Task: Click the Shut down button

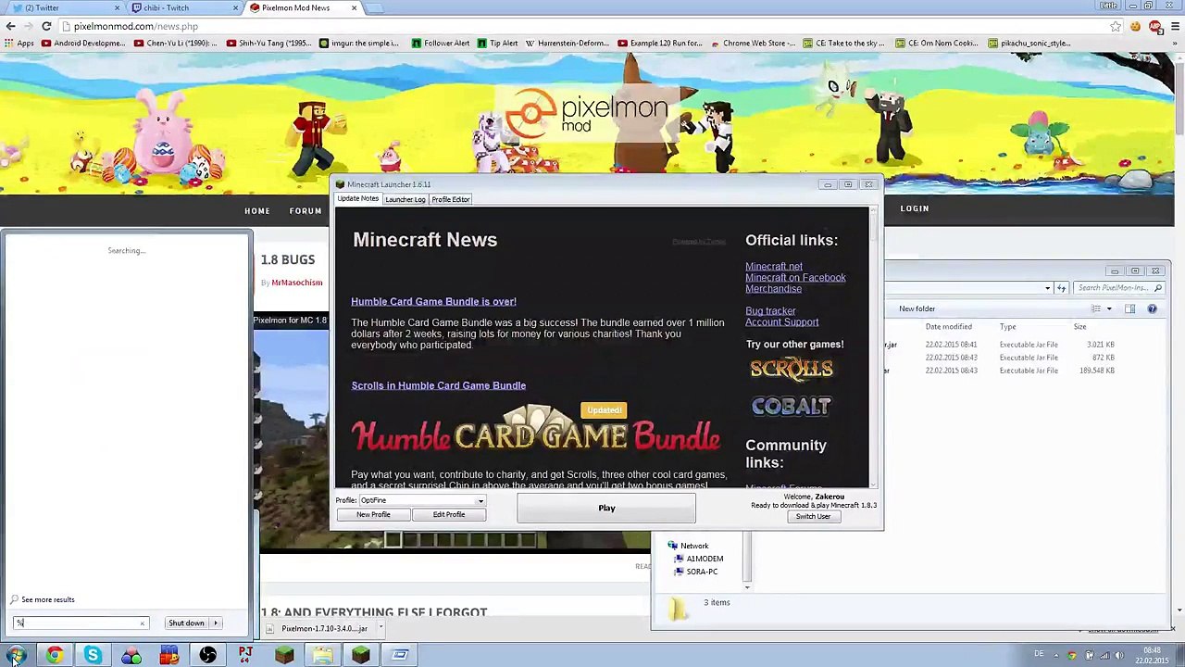Action: click(186, 623)
